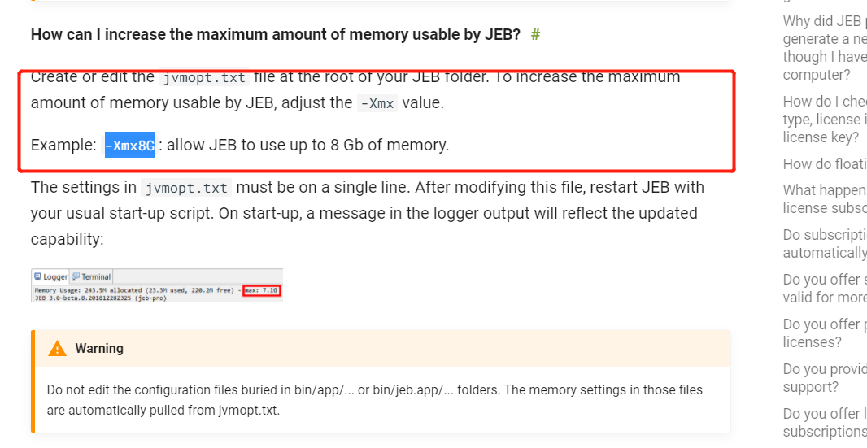Click the memory usage heading text
Viewport: 867px width, 448px height.
click(x=276, y=35)
